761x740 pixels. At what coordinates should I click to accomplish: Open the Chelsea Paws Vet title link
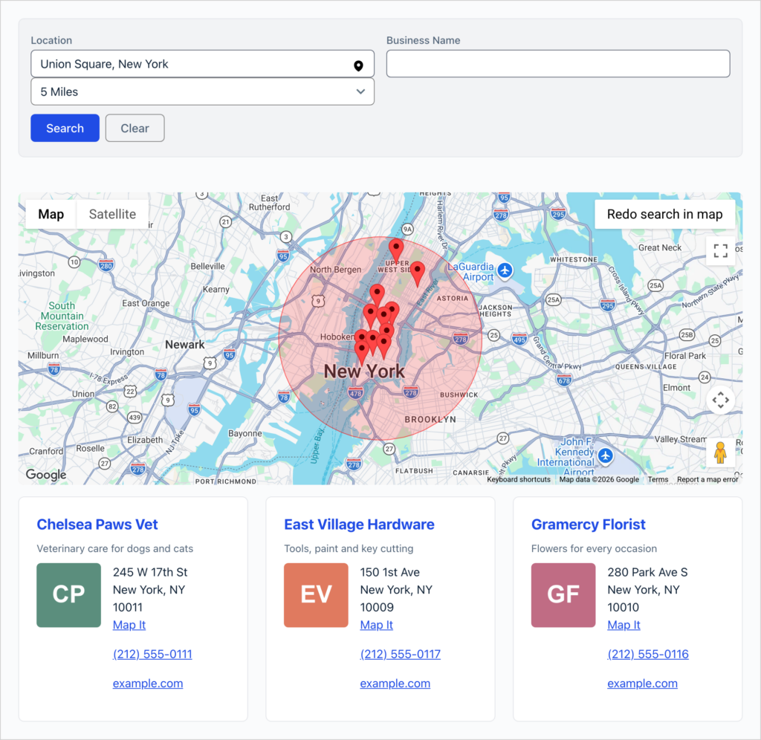[x=97, y=524]
